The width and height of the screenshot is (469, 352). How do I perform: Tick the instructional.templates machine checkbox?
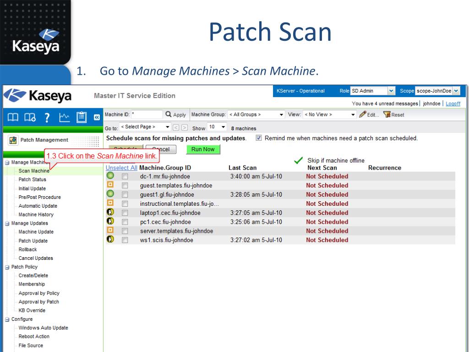pyautogui.click(x=125, y=204)
